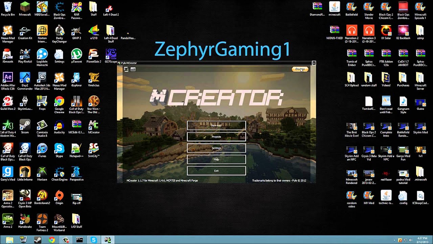Select the L4D Stuff folder
Screen dimensions: 433x244
76,221
